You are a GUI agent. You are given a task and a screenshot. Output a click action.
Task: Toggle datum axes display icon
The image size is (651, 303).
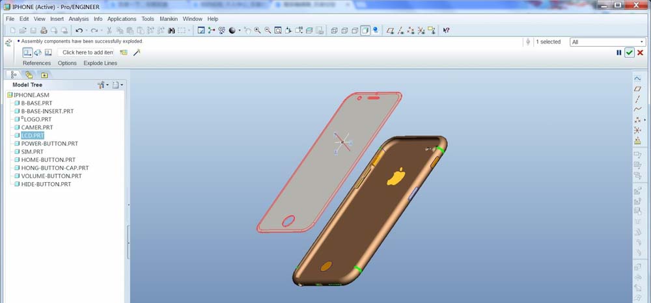(x=400, y=31)
